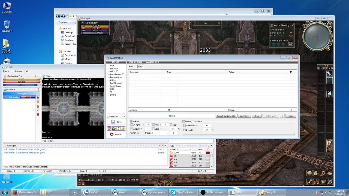Select Party heal-buff in L2Adrenaline menu
Screen dimensions: 349x196
117,74
